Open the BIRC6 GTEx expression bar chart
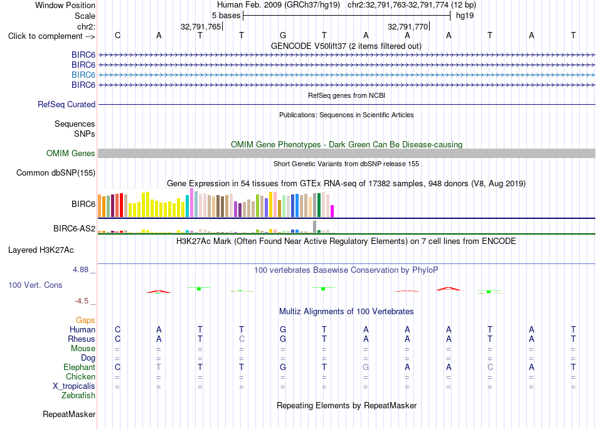The image size is (596, 429). 216,203
